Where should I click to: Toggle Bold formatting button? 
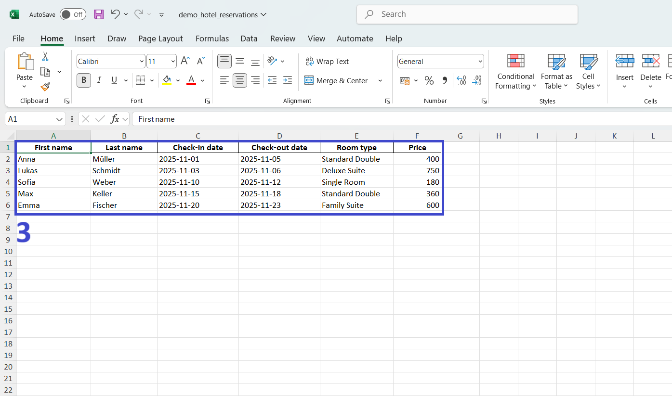coord(84,80)
